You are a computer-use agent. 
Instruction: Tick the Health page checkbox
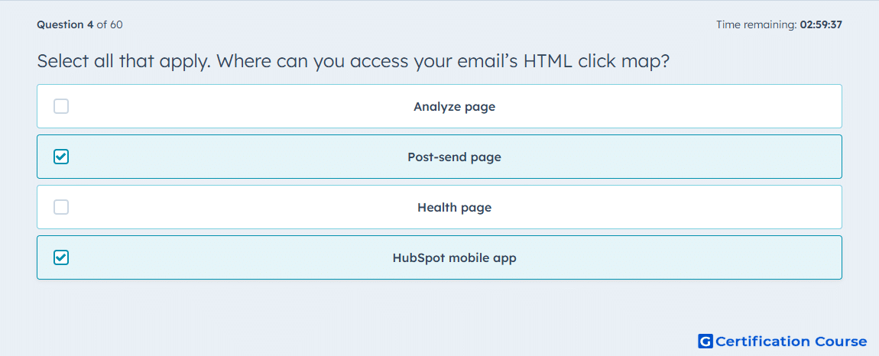61,207
